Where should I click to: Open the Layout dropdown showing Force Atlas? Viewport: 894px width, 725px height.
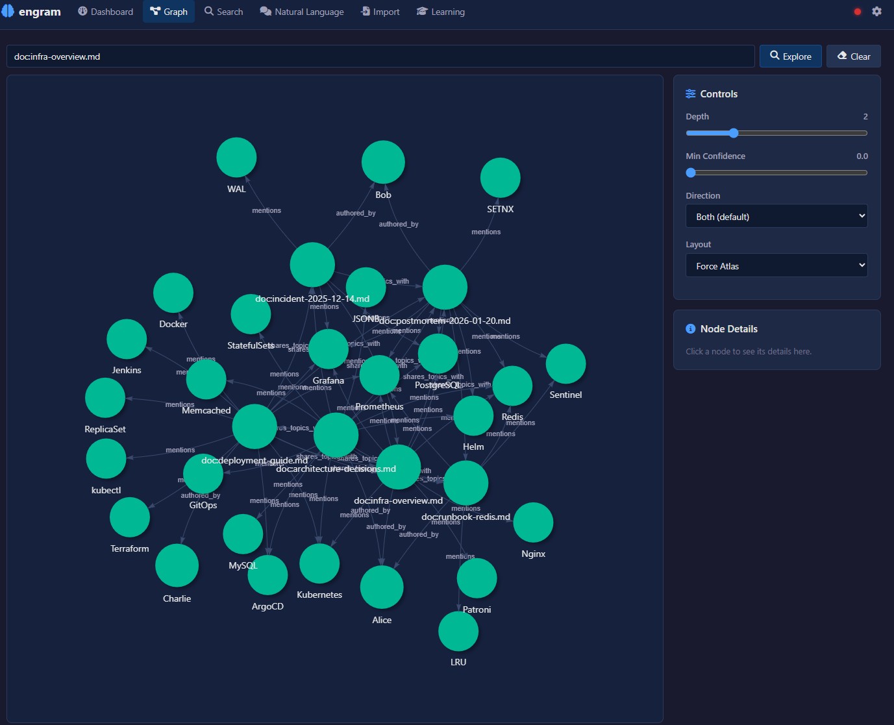(x=776, y=265)
